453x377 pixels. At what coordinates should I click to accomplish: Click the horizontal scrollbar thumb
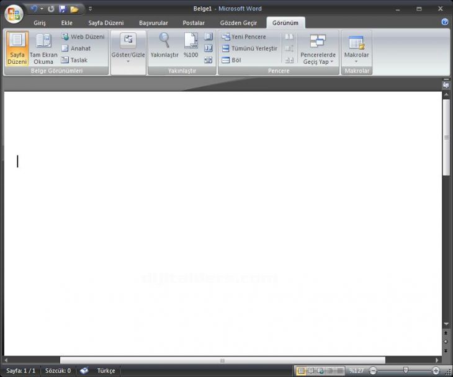(222, 360)
